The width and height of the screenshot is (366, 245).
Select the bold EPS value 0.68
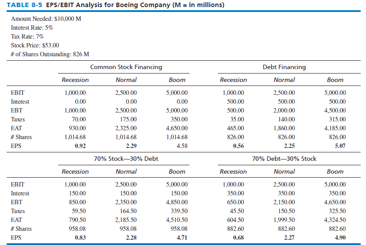pyautogui.click(x=239, y=237)
